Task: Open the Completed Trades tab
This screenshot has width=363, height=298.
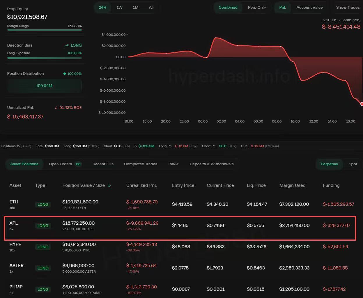Action: click(141, 164)
